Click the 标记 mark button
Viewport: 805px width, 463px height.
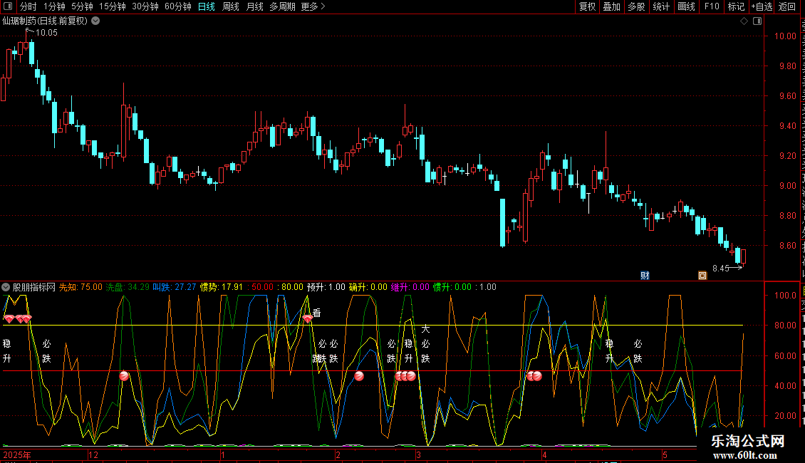[x=736, y=6]
